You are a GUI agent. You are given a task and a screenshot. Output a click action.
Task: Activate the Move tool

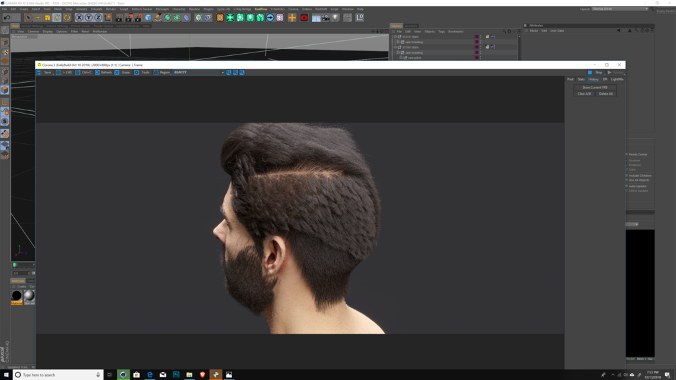pyautogui.click(x=38, y=17)
